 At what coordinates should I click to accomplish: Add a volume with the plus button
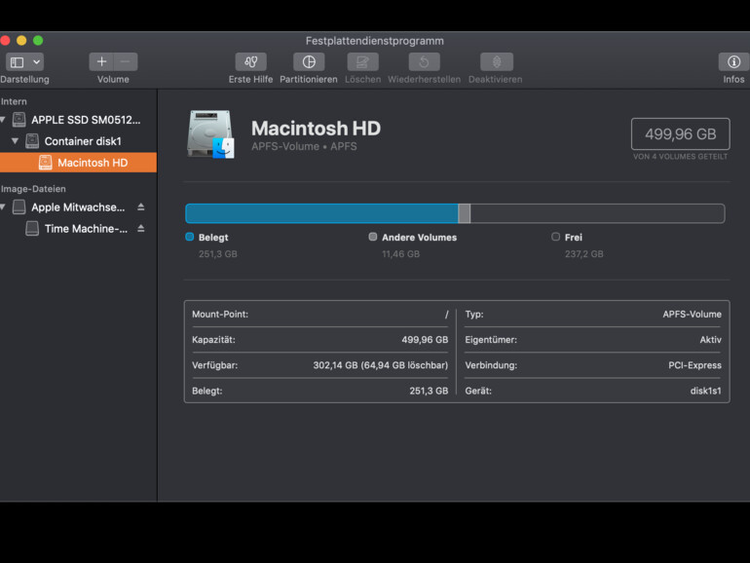102,62
